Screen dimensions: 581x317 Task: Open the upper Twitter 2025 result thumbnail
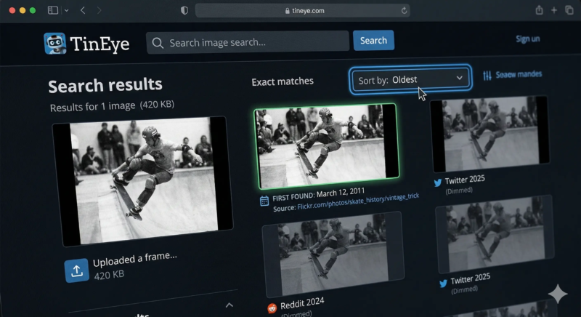(x=489, y=134)
